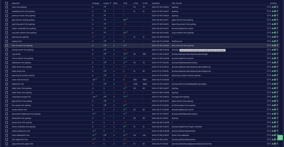Refresh 'event hire furniture' keyword ranking
284x147 pixels.
(x=268, y=80)
